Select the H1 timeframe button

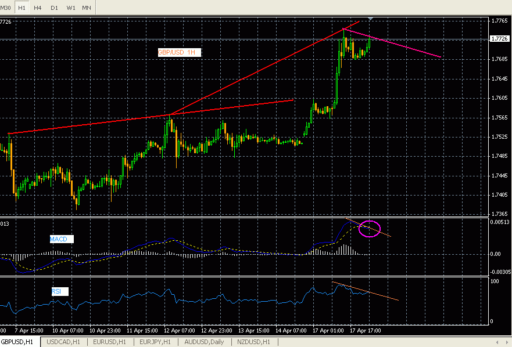coord(22,8)
